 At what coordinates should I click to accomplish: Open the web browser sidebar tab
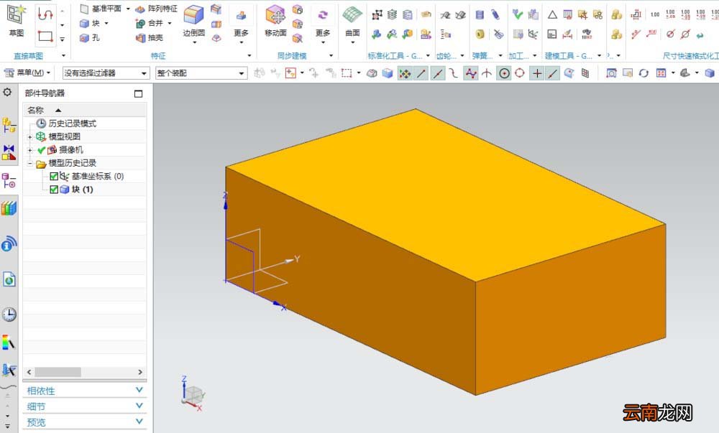[x=9, y=279]
